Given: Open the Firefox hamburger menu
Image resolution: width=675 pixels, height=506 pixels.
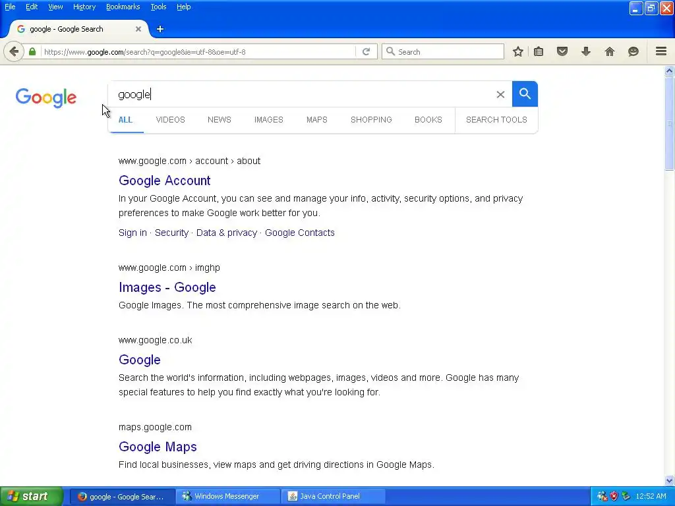Looking at the screenshot, I should click(661, 51).
